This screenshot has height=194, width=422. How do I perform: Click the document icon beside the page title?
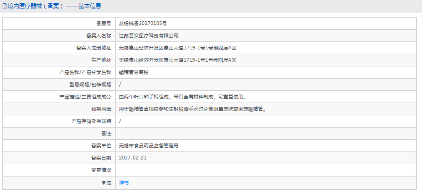(x=4, y=6)
